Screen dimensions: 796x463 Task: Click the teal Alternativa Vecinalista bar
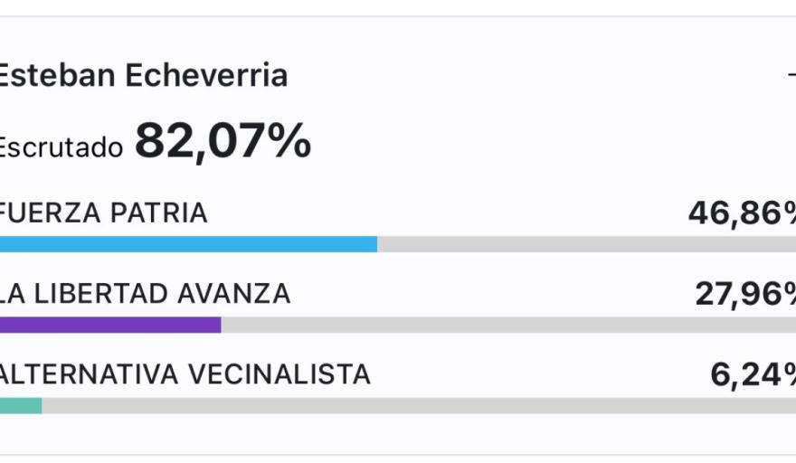(21, 405)
